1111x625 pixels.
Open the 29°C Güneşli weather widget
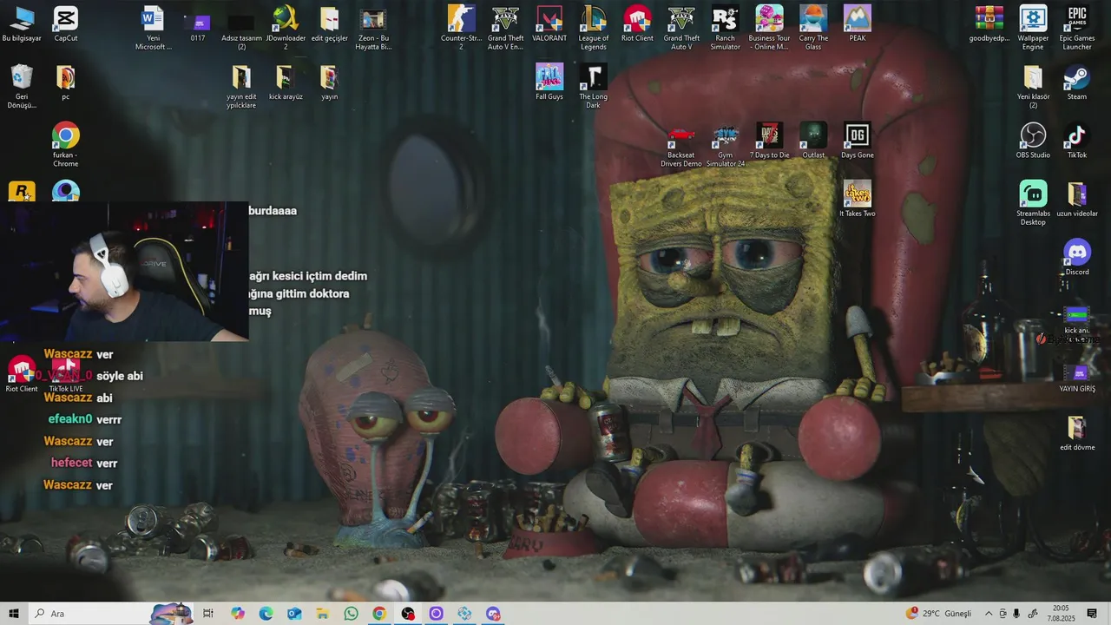938,614
